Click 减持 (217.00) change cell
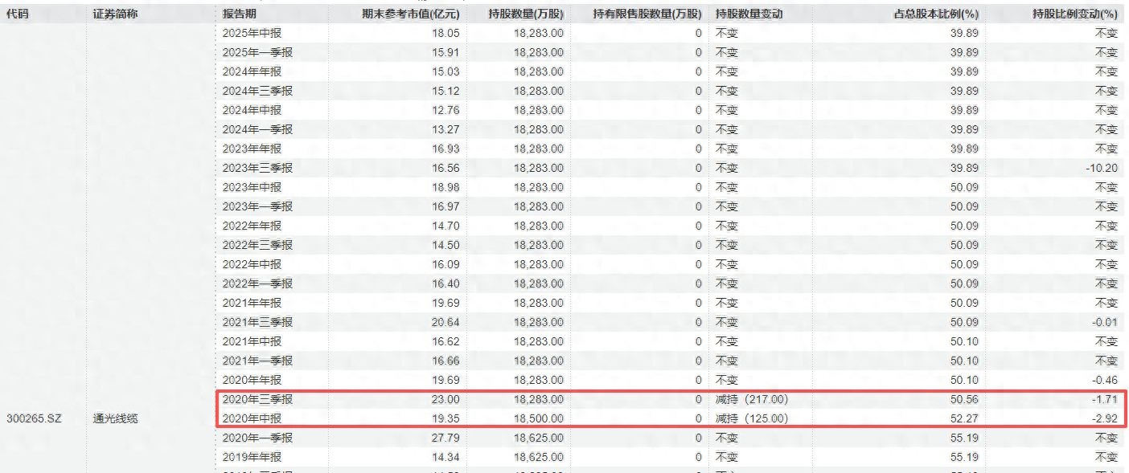The width and height of the screenshot is (1129, 473). (x=752, y=399)
